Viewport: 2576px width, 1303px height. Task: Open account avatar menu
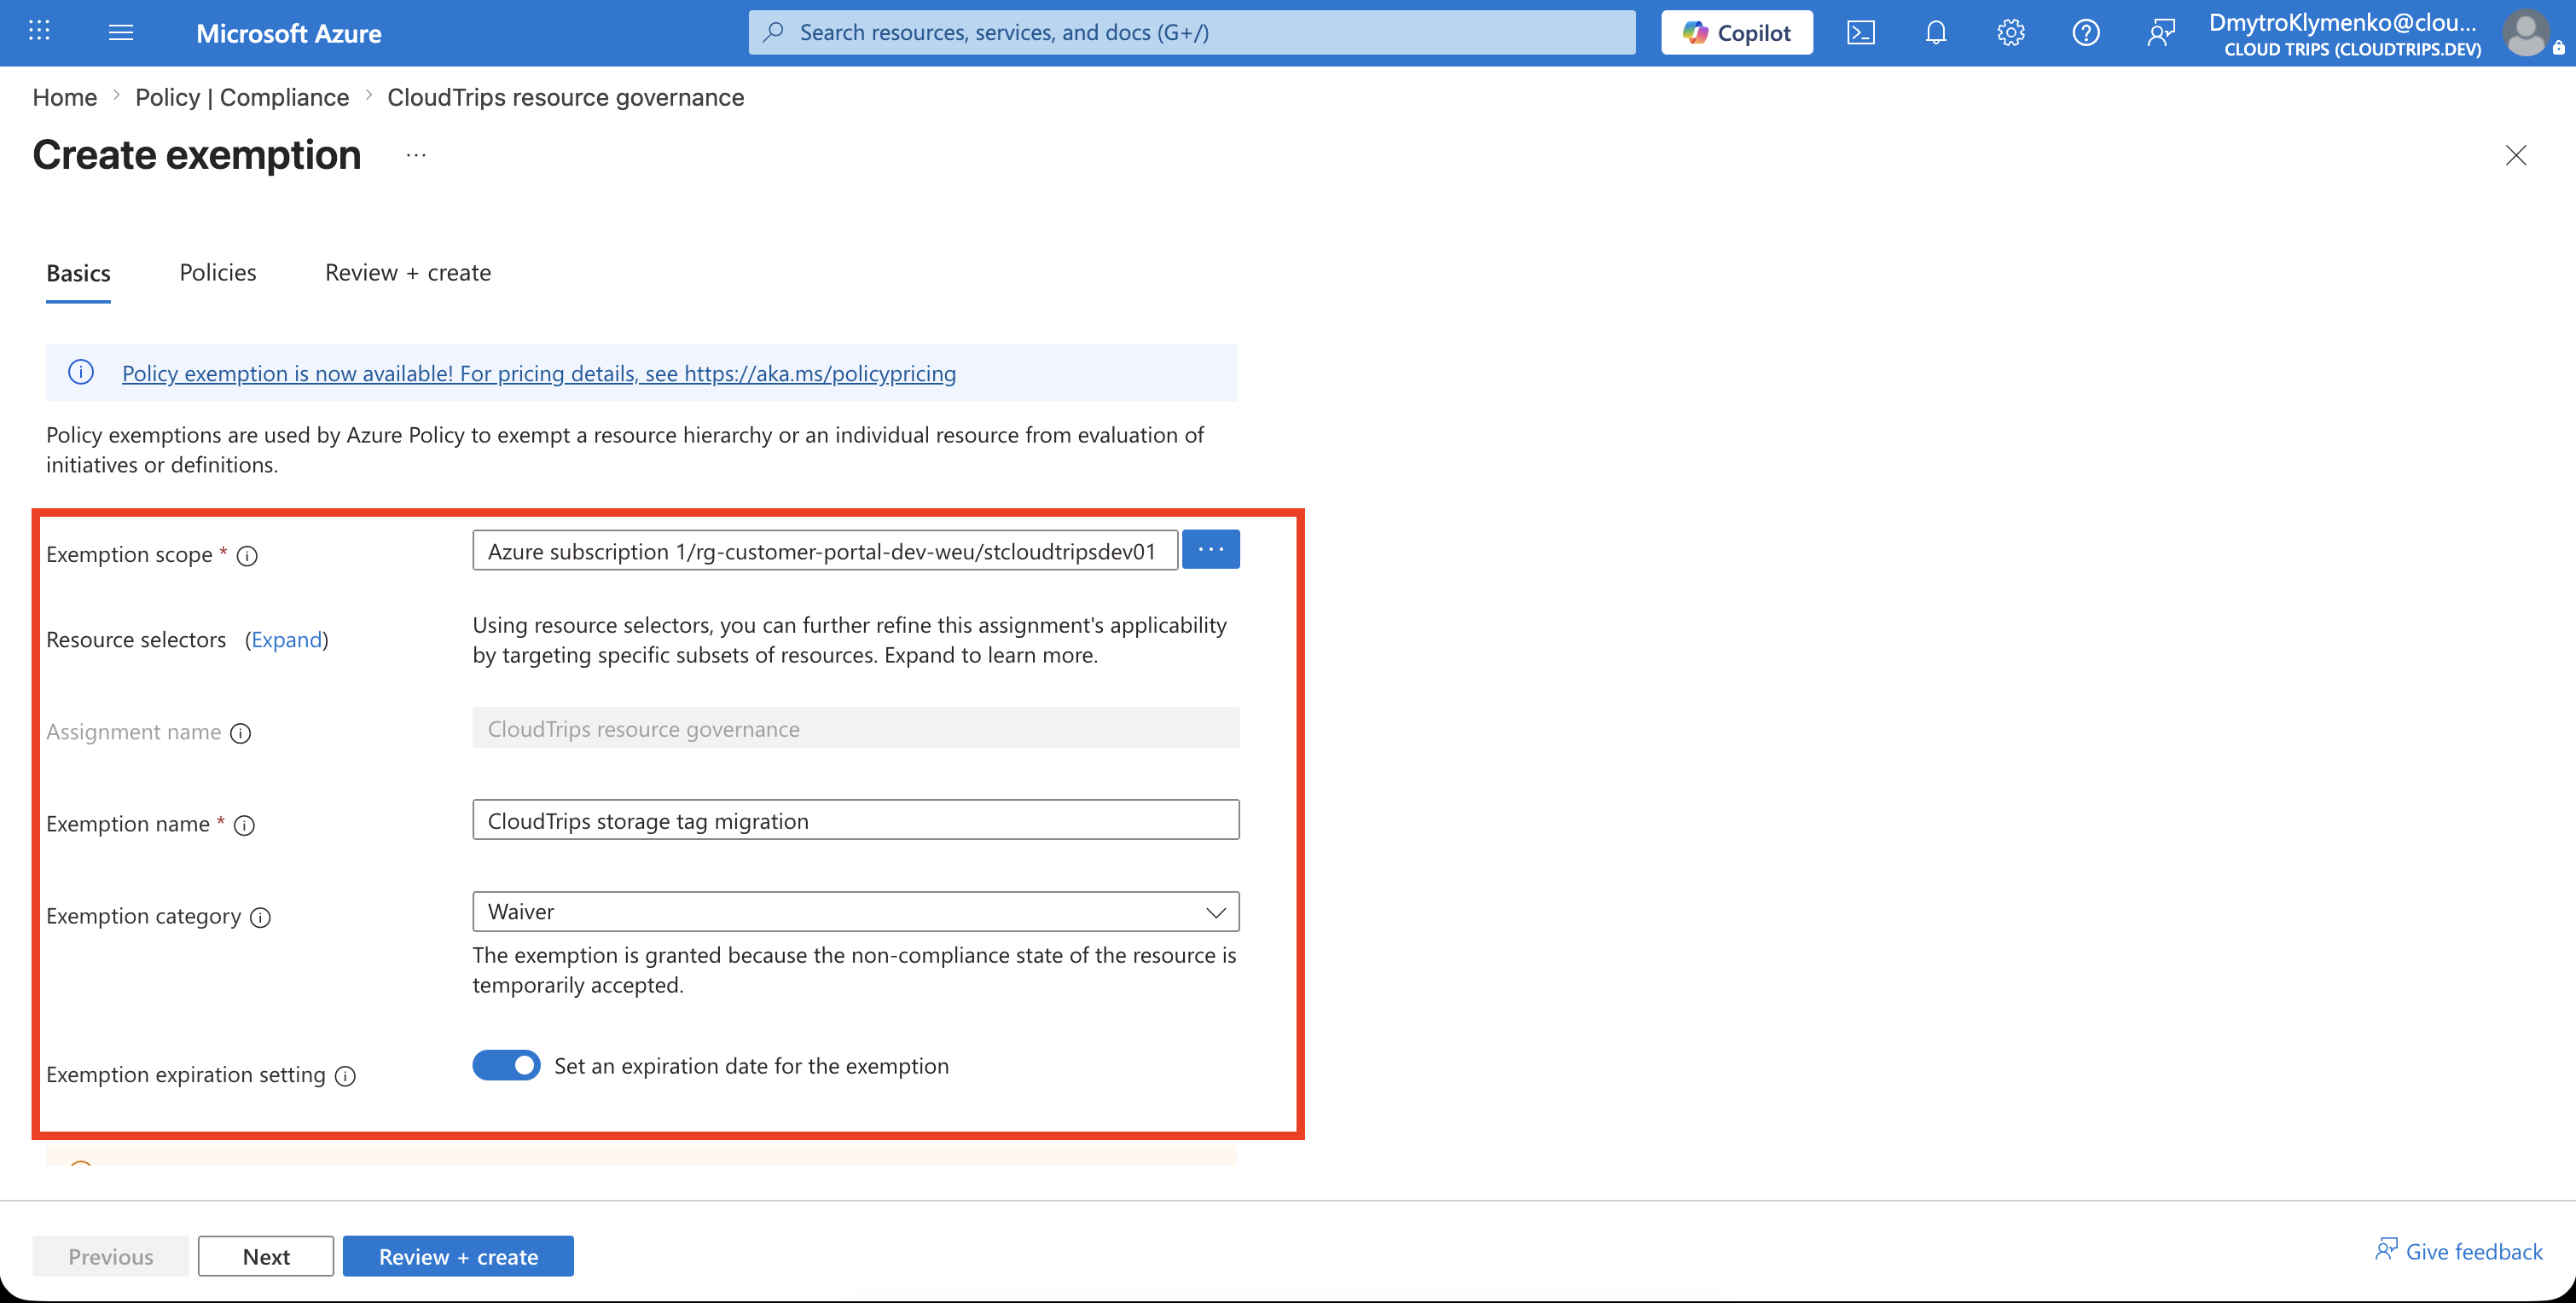[x=2527, y=32]
